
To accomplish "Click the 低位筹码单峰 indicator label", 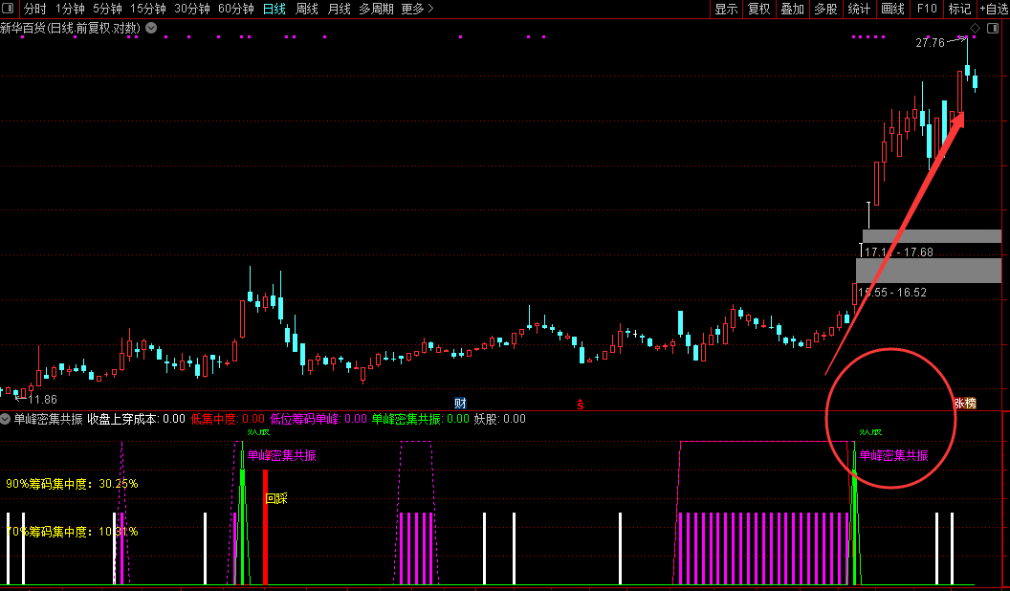I will click(318, 419).
